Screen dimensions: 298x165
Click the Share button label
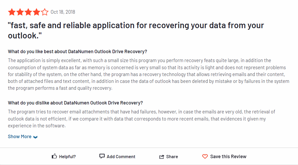point(172,156)
